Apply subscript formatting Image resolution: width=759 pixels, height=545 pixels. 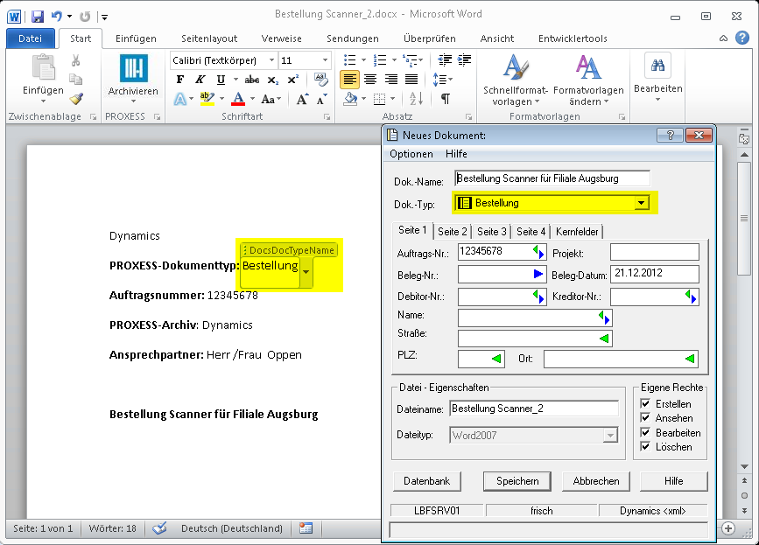point(272,80)
